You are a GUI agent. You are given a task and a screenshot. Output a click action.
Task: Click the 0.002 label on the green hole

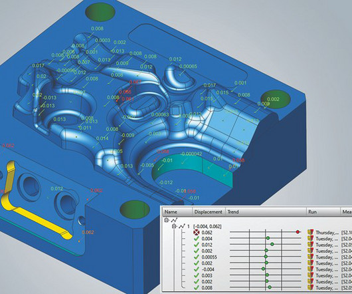(273, 99)
